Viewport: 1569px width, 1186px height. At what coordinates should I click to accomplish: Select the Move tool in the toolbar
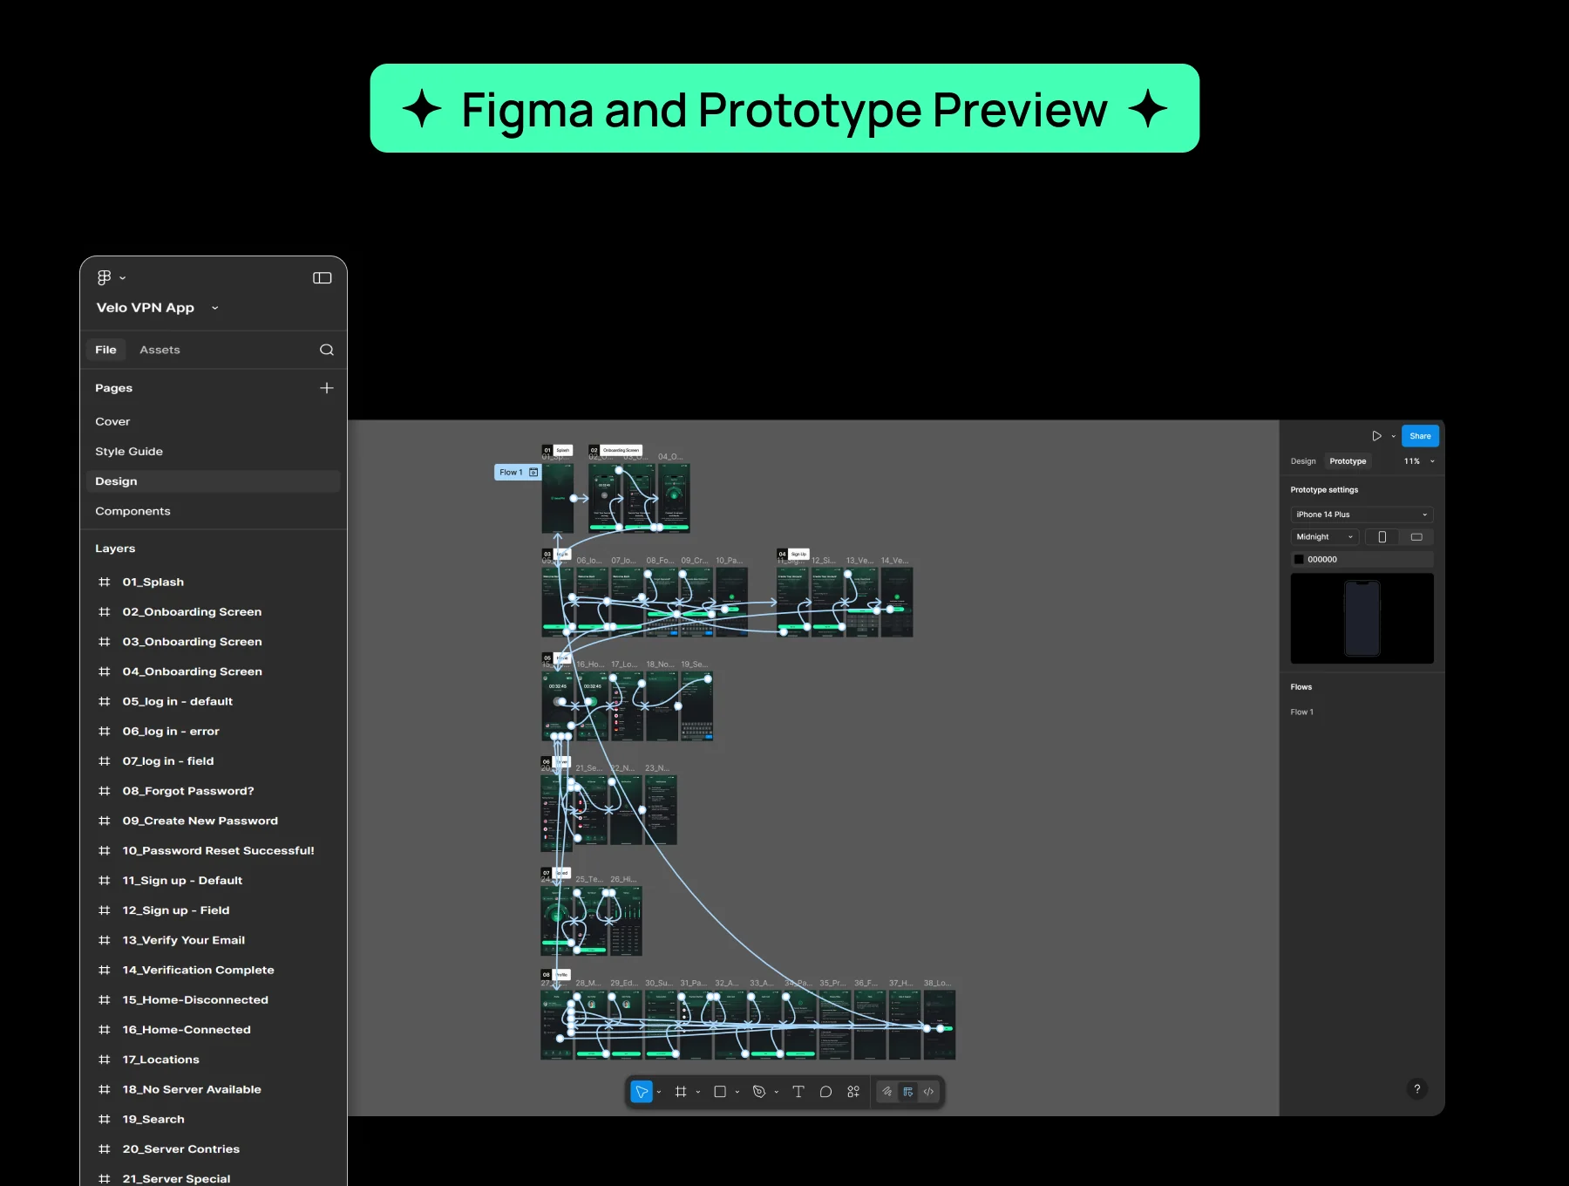(642, 1092)
